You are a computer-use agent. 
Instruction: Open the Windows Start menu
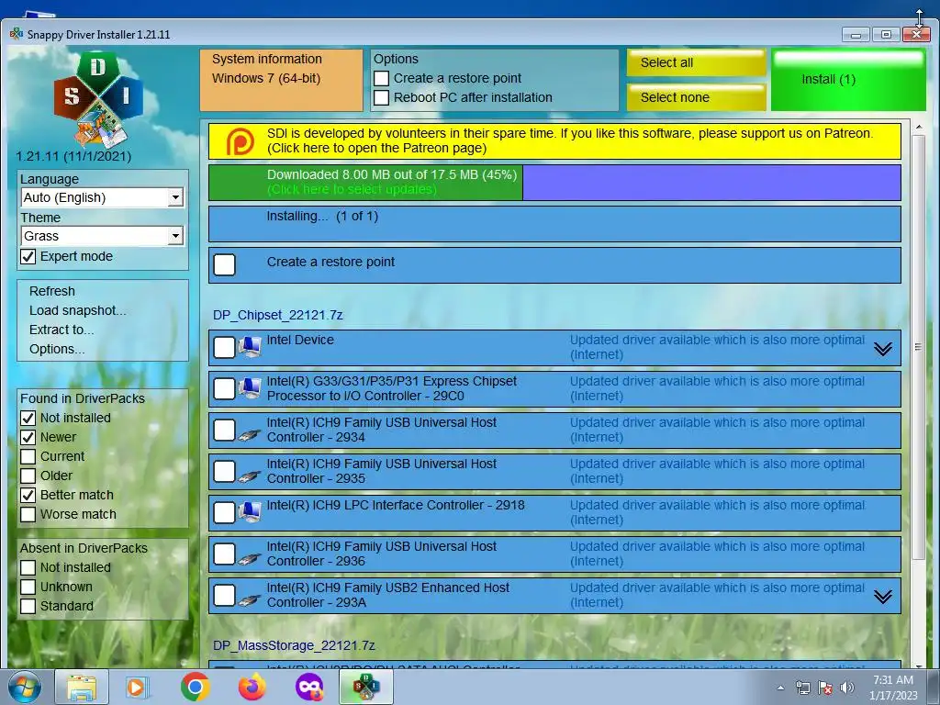coord(25,687)
